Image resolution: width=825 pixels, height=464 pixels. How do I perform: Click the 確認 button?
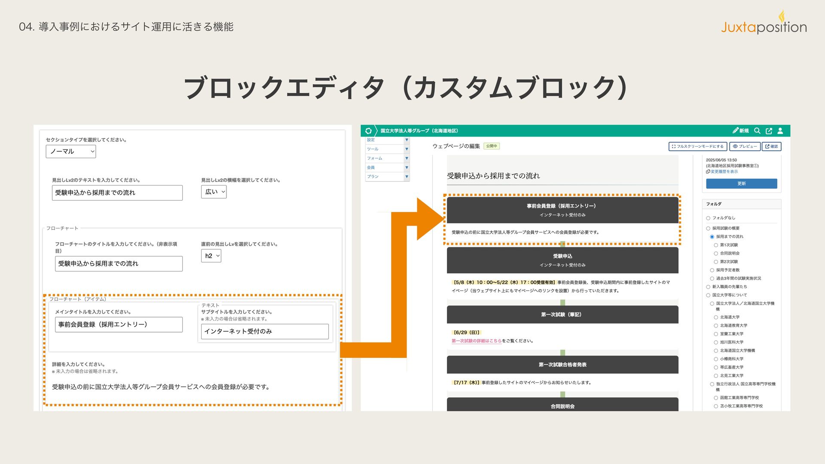[771, 147]
